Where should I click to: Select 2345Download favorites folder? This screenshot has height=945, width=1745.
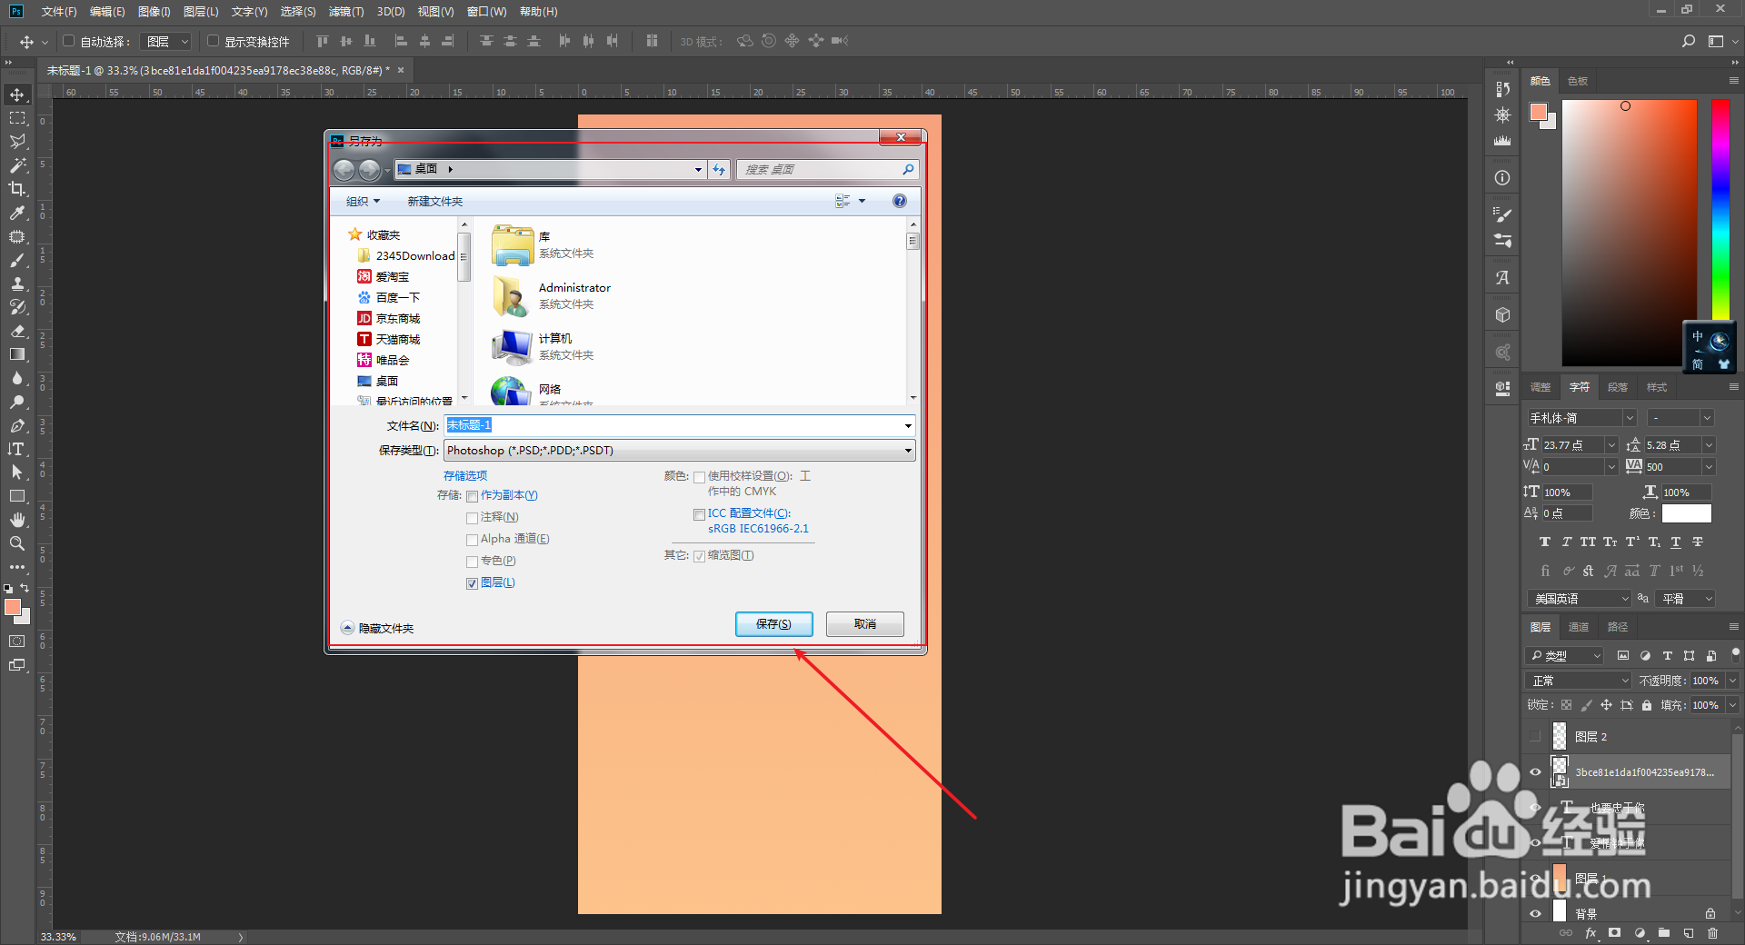[x=406, y=256]
